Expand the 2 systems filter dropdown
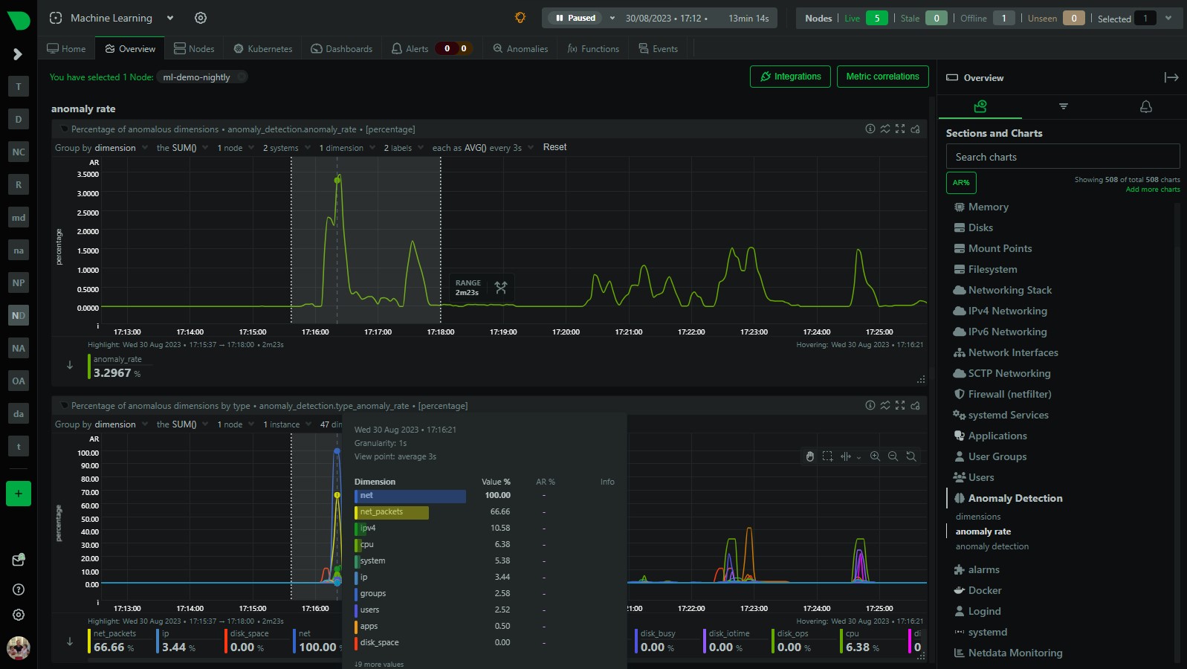1187x669 pixels. 285,148
